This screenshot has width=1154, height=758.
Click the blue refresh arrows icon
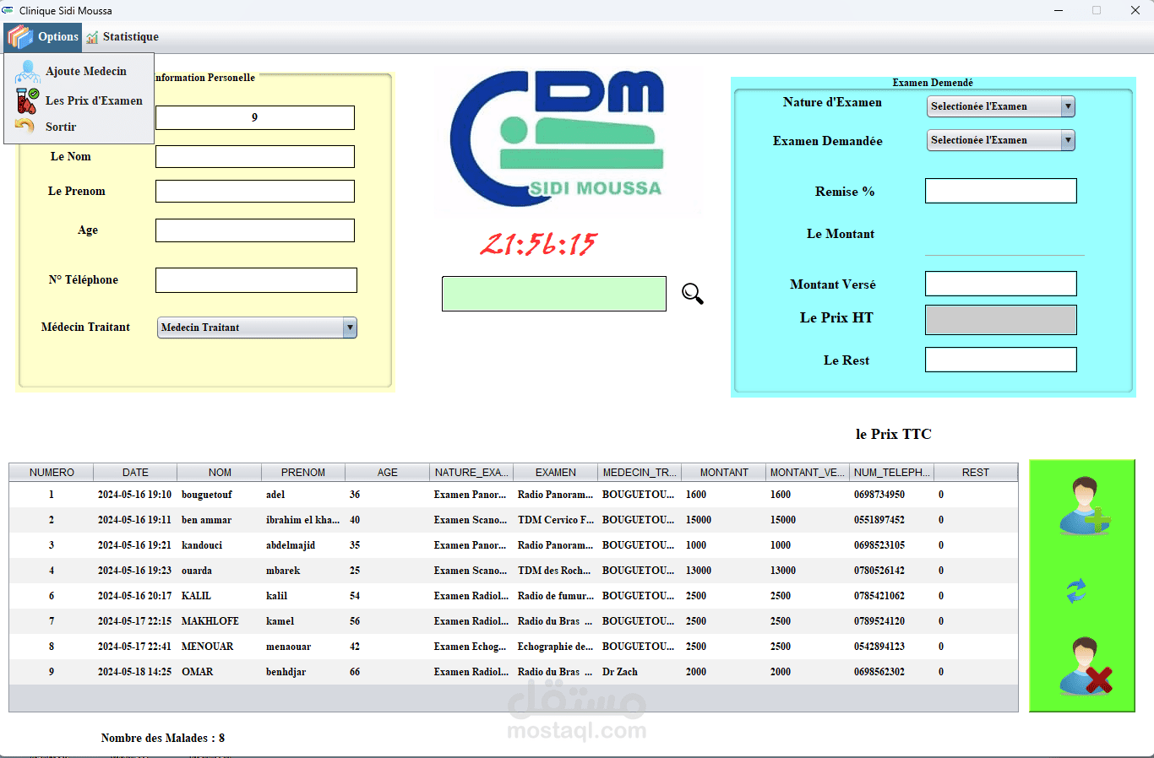click(1076, 591)
